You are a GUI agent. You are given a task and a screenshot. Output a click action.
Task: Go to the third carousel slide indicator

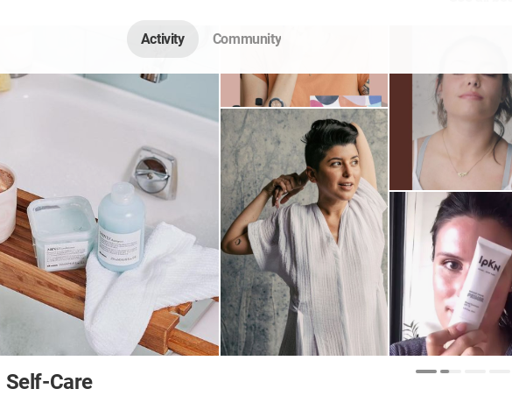click(x=474, y=371)
